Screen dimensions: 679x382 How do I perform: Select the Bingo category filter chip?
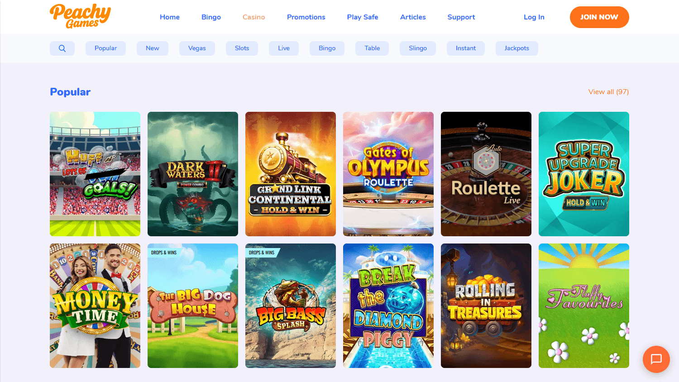tap(327, 48)
